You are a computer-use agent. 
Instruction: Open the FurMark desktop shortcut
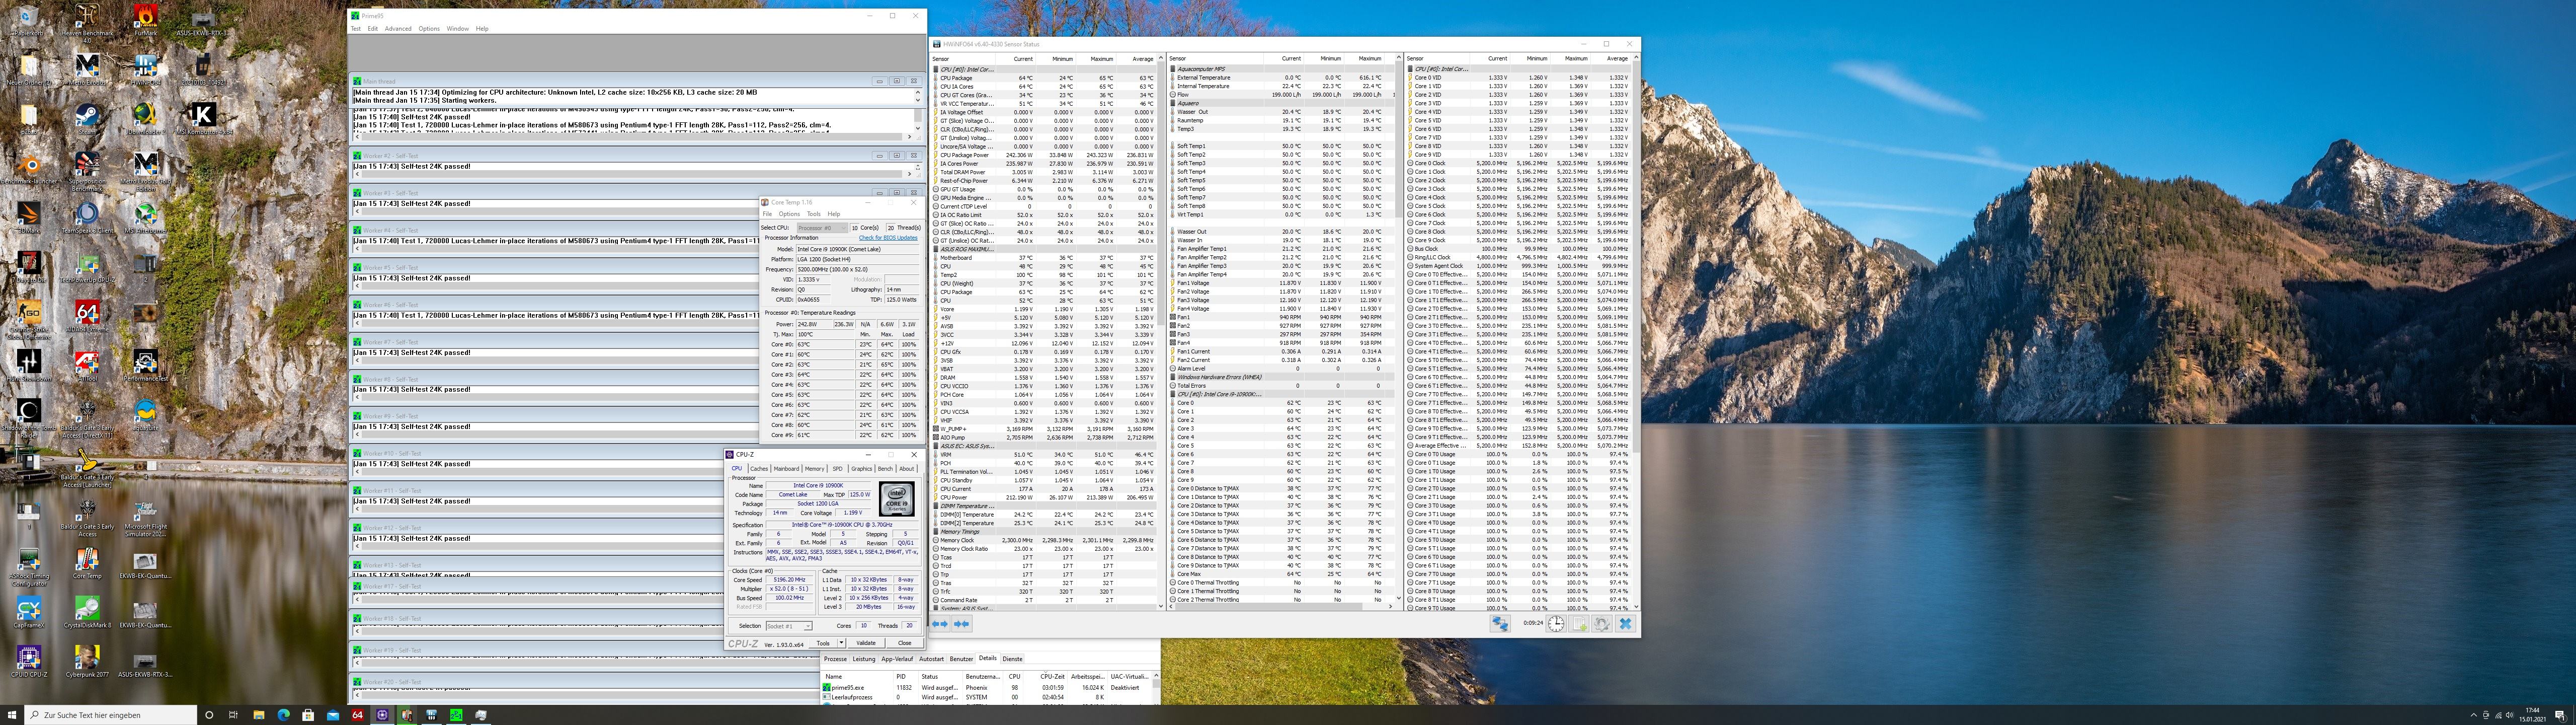pos(145,20)
